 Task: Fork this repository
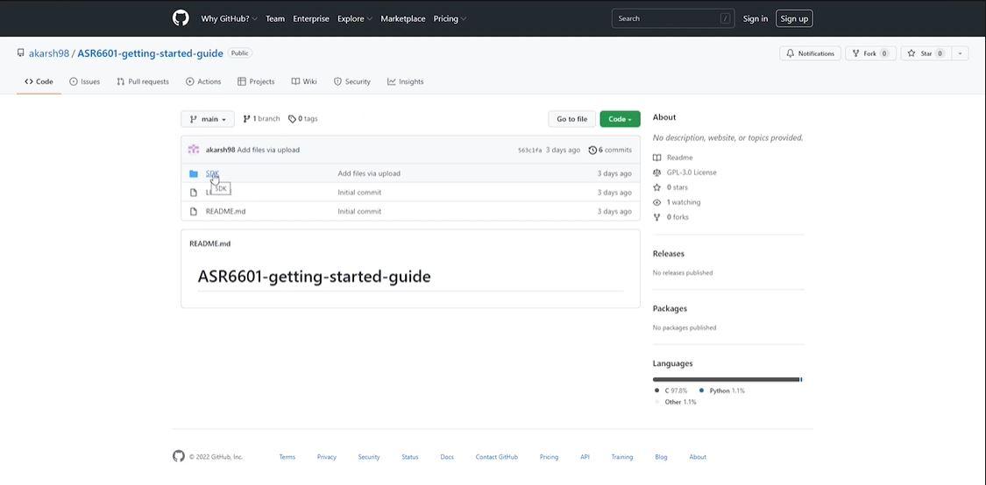[870, 53]
